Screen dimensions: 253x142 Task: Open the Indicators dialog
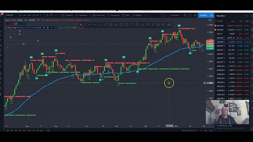pos(82,15)
